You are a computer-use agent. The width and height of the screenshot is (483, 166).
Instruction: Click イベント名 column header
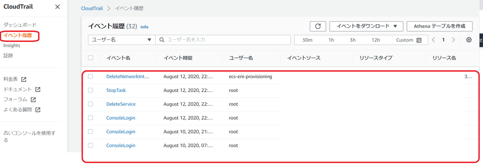(118, 58)
